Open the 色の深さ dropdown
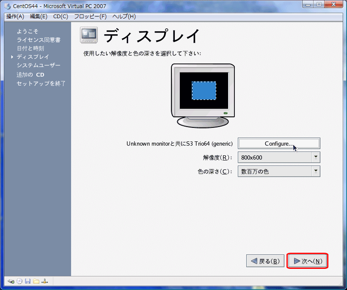The width and height of the screenshot is (347, 290). click(279, 171)
